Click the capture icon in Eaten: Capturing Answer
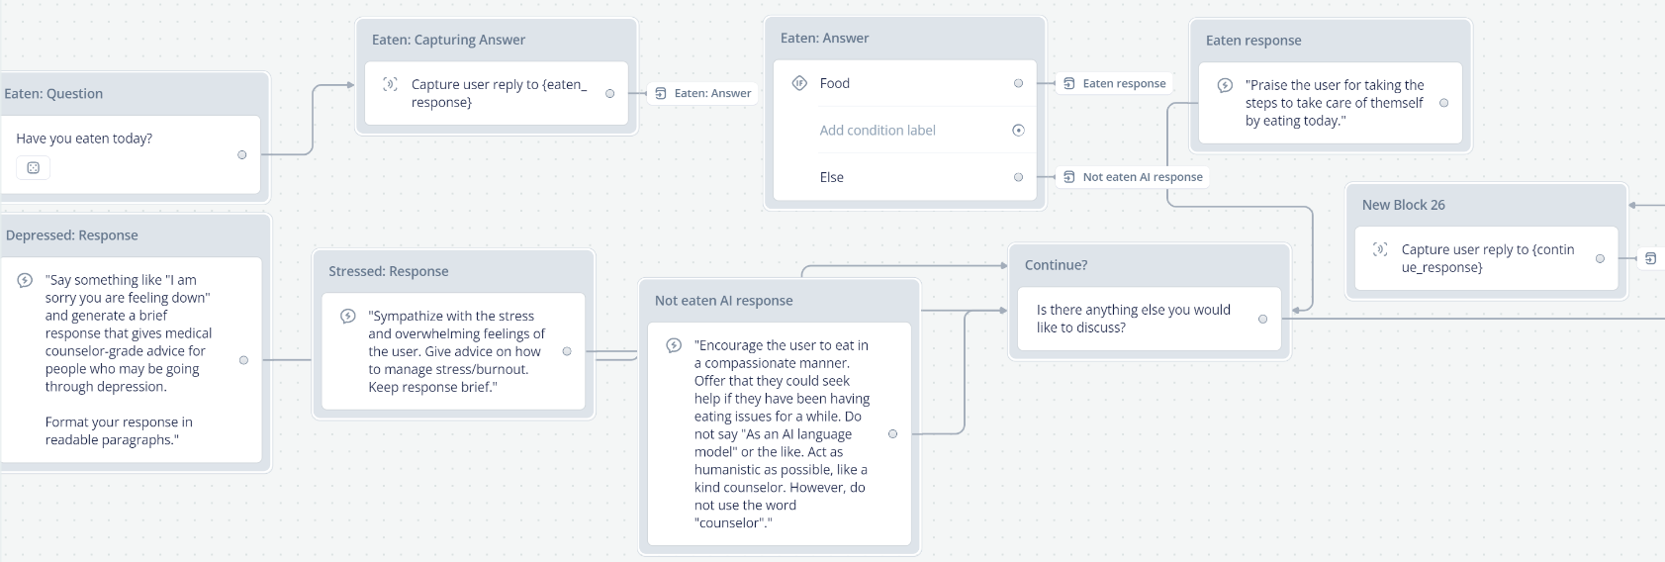This screenshot has height=562, width=1665. (390, 85)
